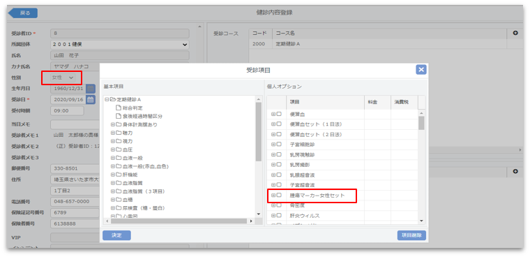Click 個人オプション list vertical scrollbar
This screenshot has height=257, width=530.
pos(421,123)
